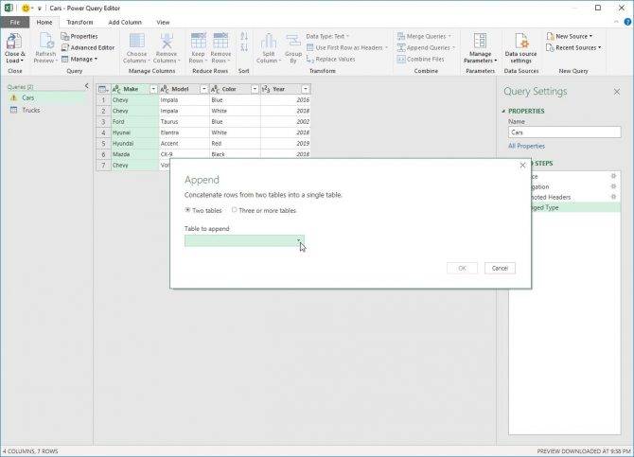Image resolution: width=634 pixels, height=457 pixels.
Task: Click the Remove Rows icon
Action: pyautogui.click(x=220, y=42)
